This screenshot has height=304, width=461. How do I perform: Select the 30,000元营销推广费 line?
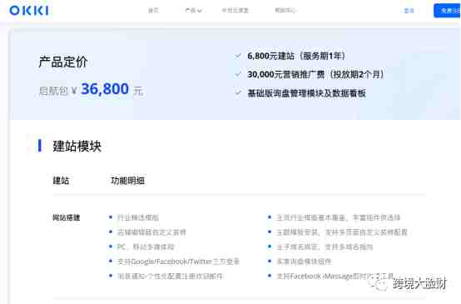pyautogui.click(x=315, y=74)
